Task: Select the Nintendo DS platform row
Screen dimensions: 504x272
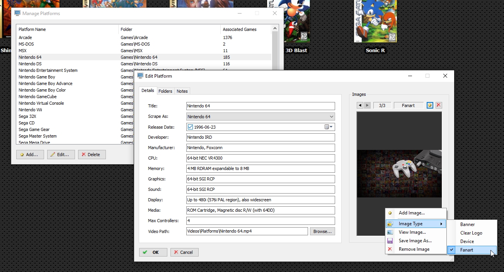Action: [144, 64]
